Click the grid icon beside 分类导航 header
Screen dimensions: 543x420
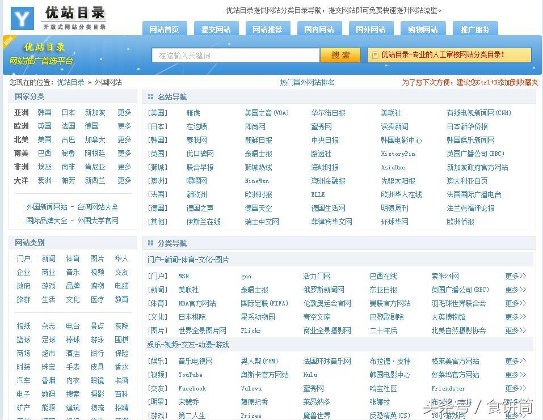[x=149, y=243]
